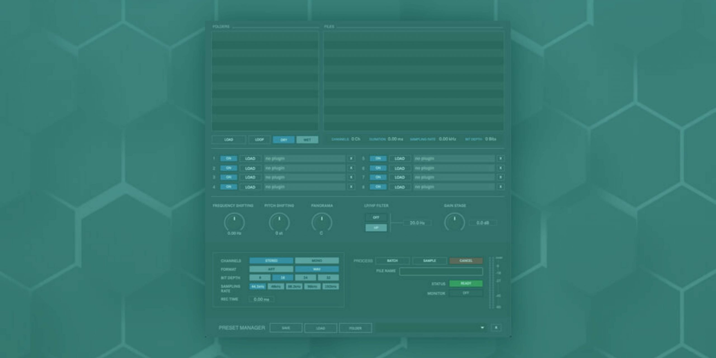
Task: Select MONO channels output
Action: [317, 261]
